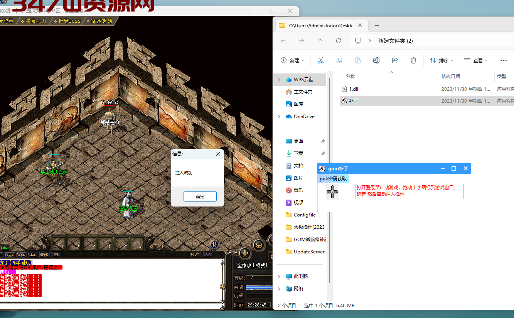Refresh the Explorer folder view
Image resolution: width=514 pixels, height=318 pixels.
(x=339, y=40)
